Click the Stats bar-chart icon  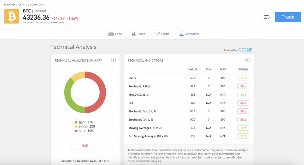tap(134, 34)
